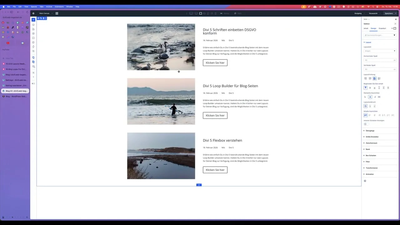Delete the section using the trash icon
Screen dimensions: 400x225
pos(43,18)
